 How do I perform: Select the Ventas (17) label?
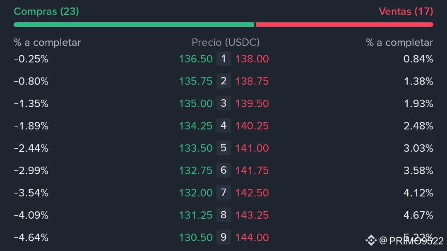[x=406, y=12]
